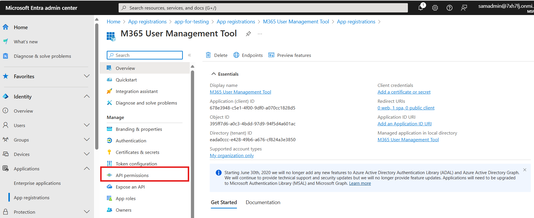Click the Endpoints globe icon
The height and width of the screenshot is (218, 534).
[236, 55]
